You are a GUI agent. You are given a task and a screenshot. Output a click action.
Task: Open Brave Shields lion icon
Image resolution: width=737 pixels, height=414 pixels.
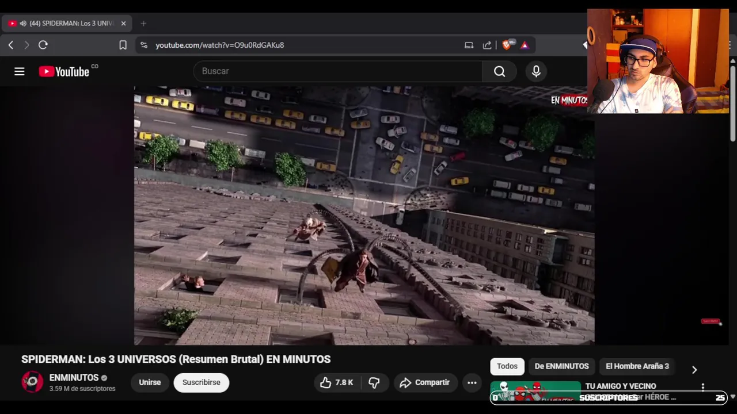click(507, 45)
